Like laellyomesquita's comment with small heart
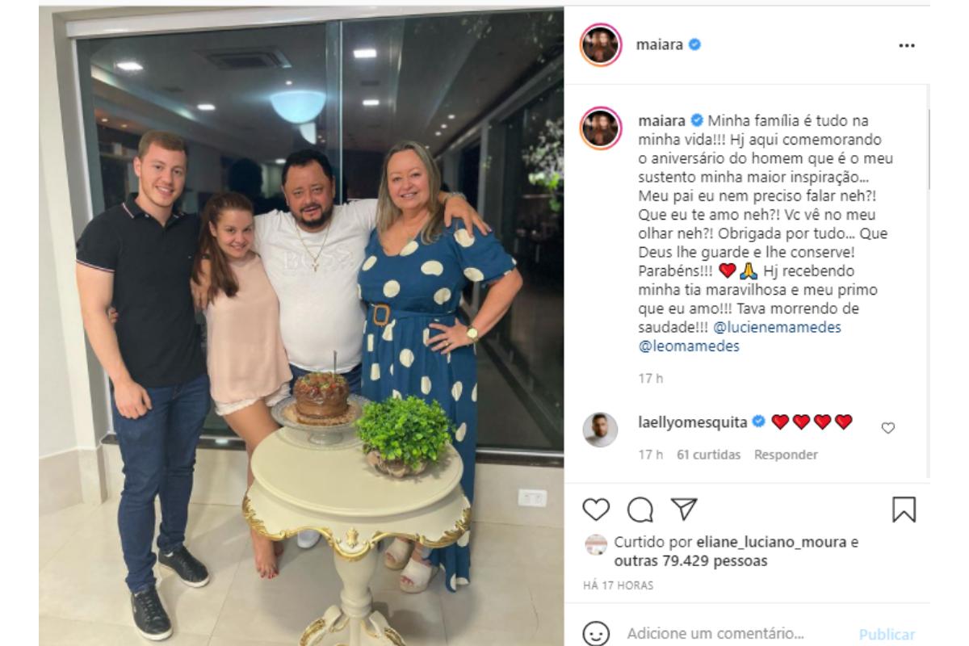 (887, 429)
